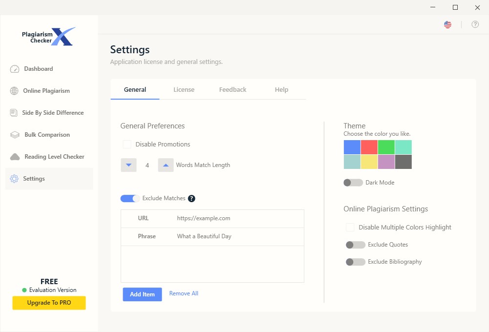Launch the Bulk Comparison feature
Image resolution: width=489 pixels, height=332 pixels.
[47, 135]
